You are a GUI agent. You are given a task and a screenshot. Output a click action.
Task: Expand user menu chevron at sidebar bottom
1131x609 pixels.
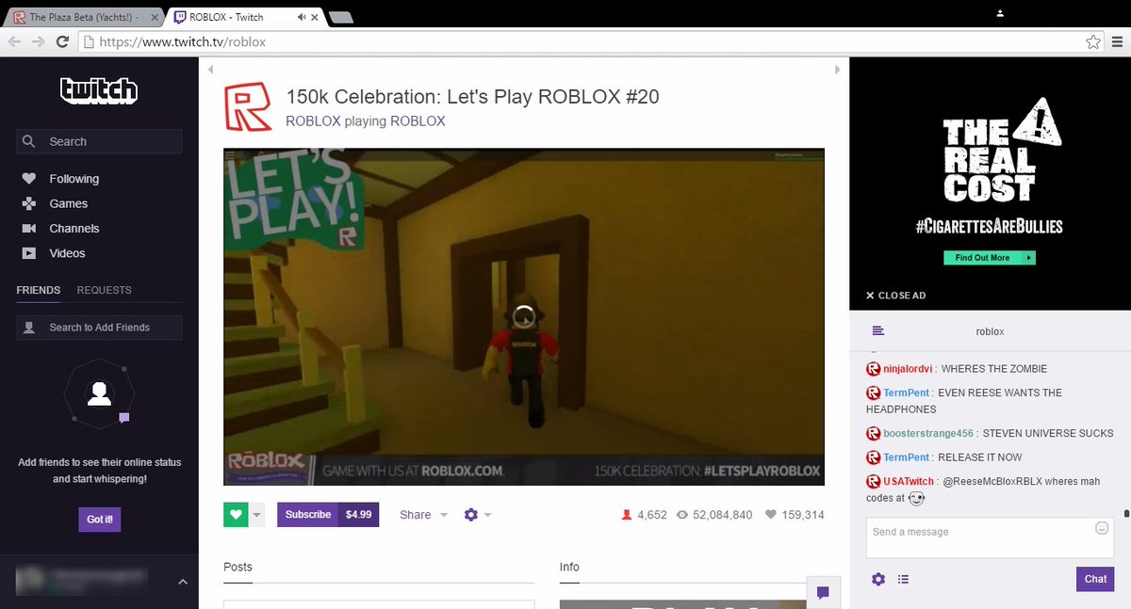point(183,583)
